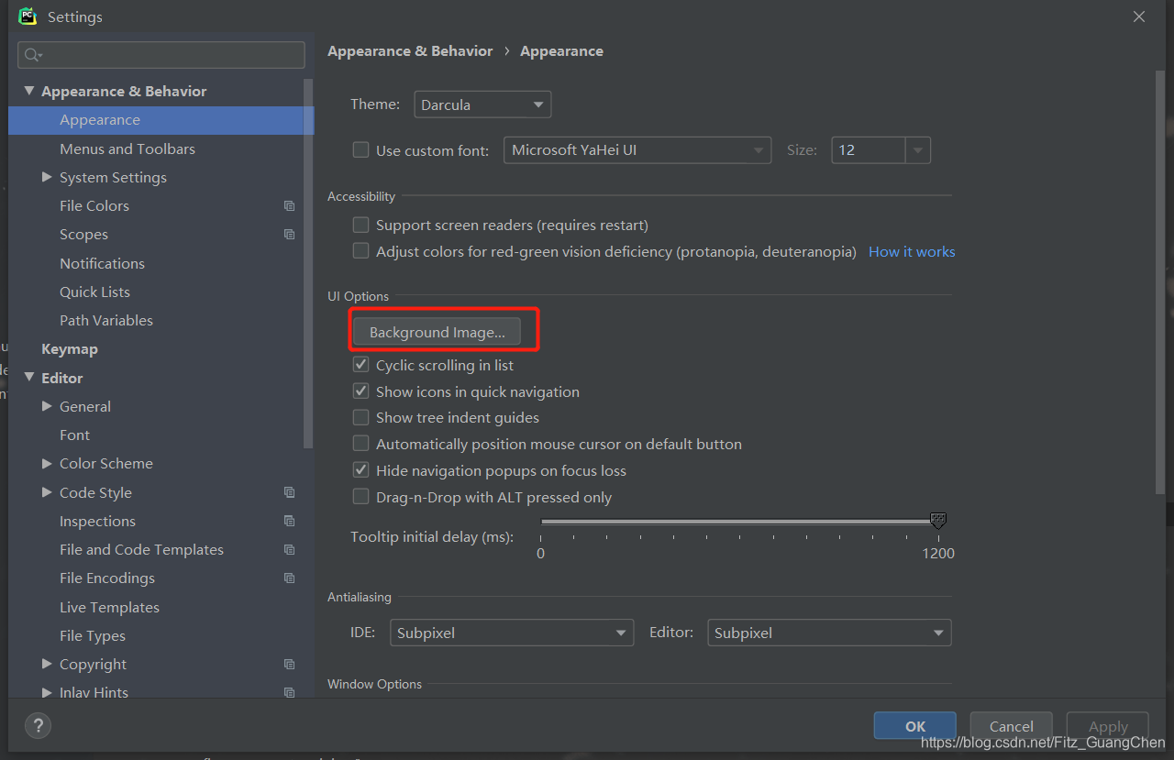Open the Editor antialiasing Subpixel dropdown

pos(829,633)
